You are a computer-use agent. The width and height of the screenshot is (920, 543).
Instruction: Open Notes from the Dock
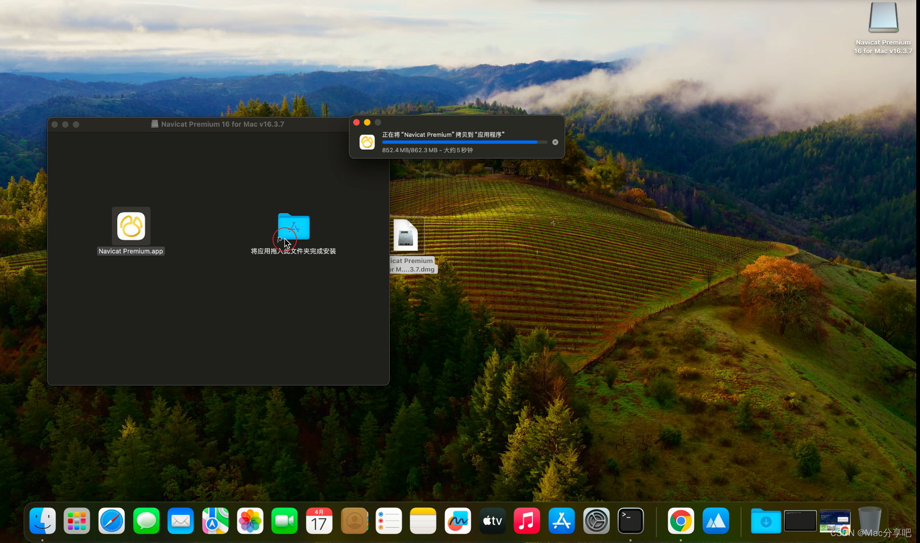point(423,521)
